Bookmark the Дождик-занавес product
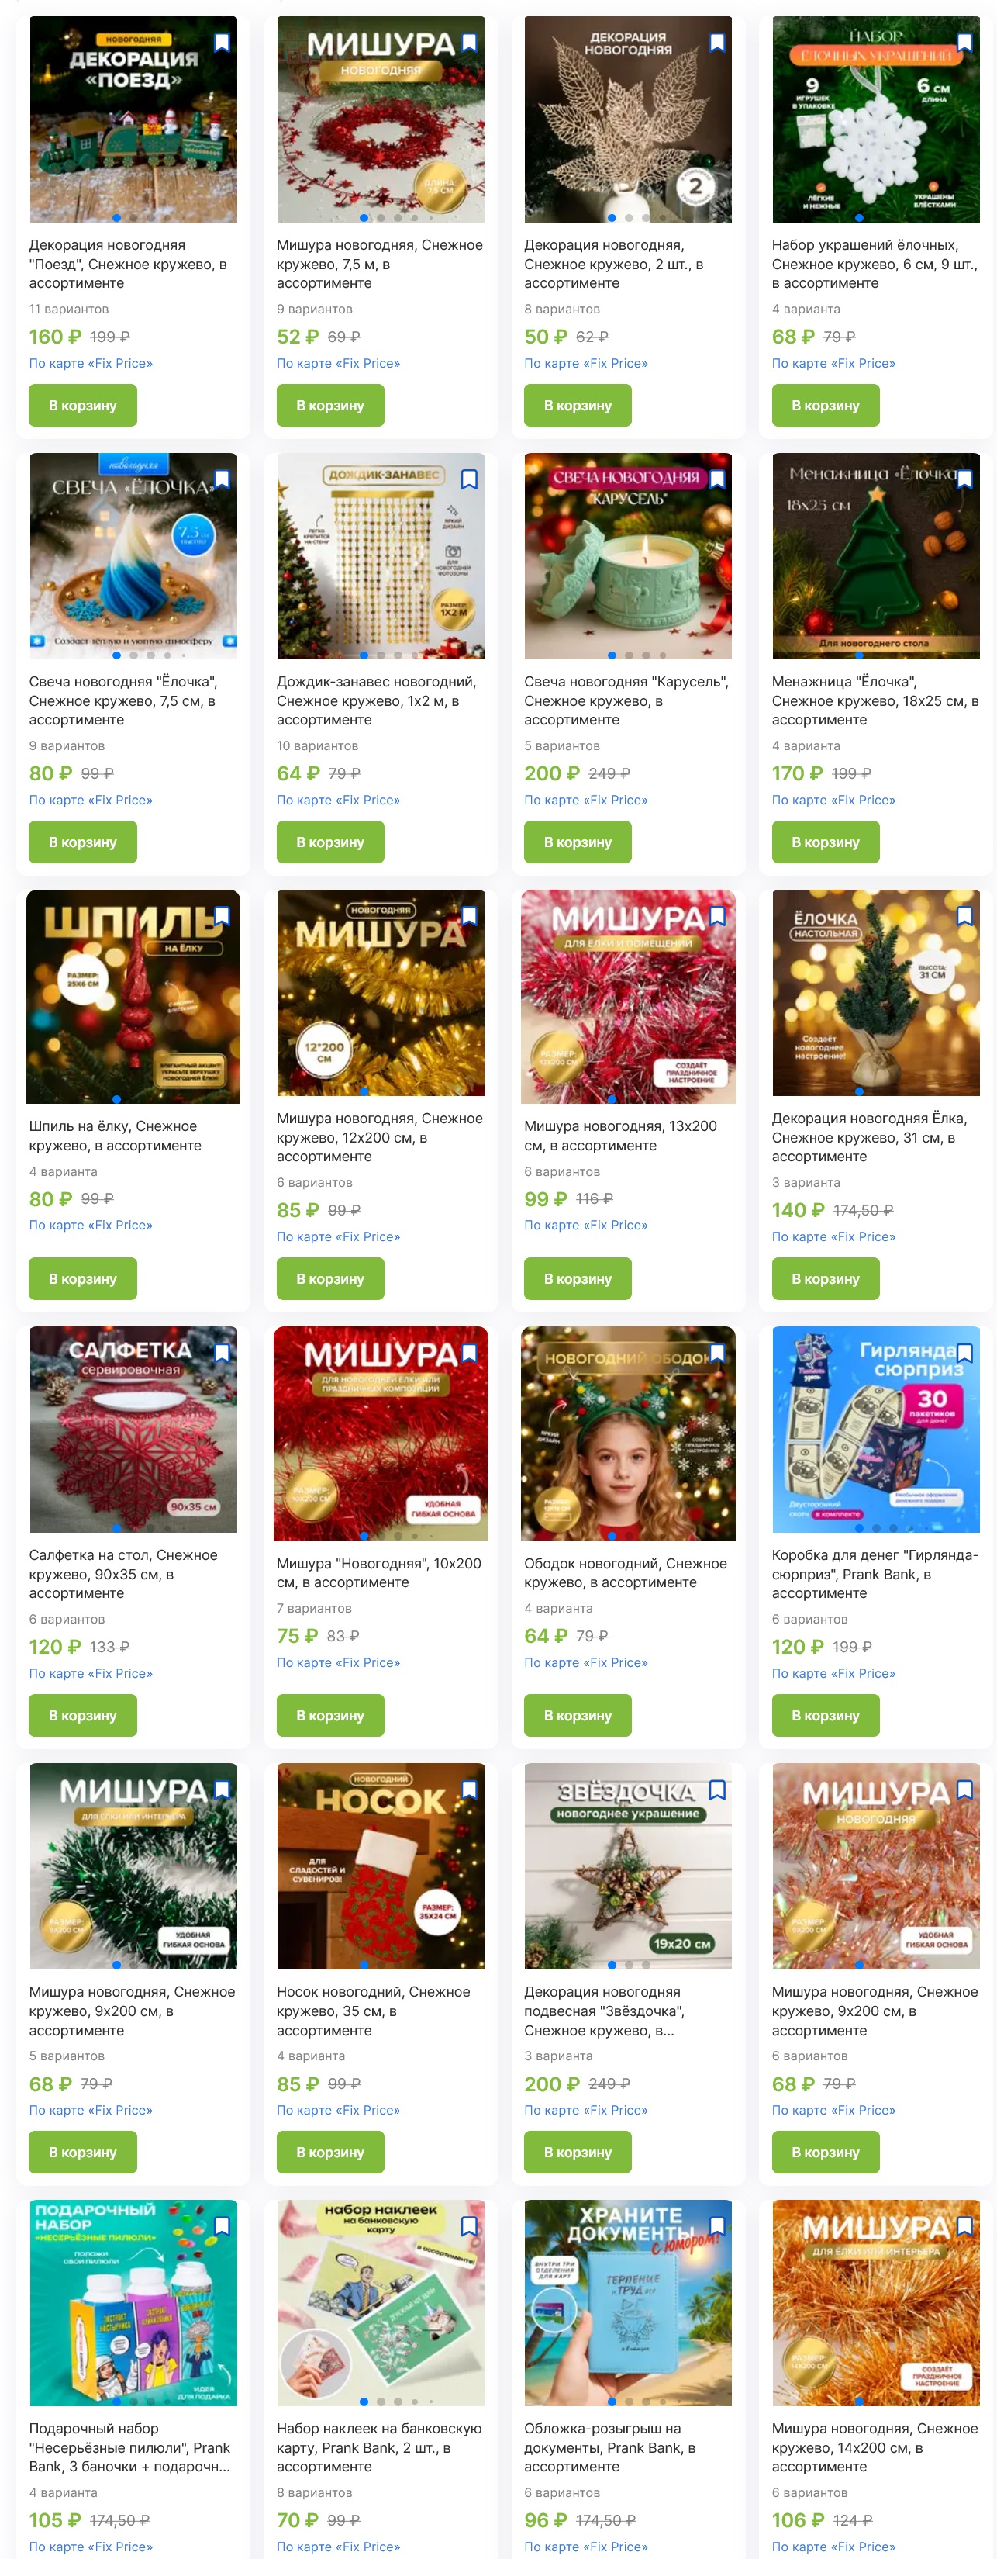 click(469, 479)
